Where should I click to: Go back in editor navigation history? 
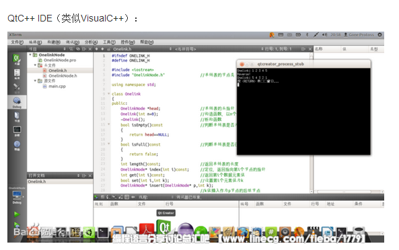point(96,49)
